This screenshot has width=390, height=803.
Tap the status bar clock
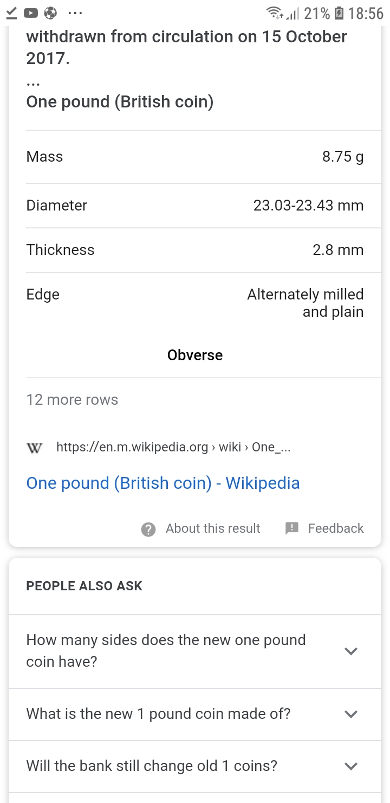[x=366, y=13]
